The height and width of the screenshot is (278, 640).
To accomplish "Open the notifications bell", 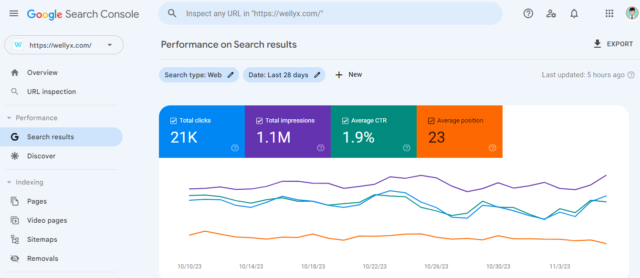I will click(x=574, y=13).
